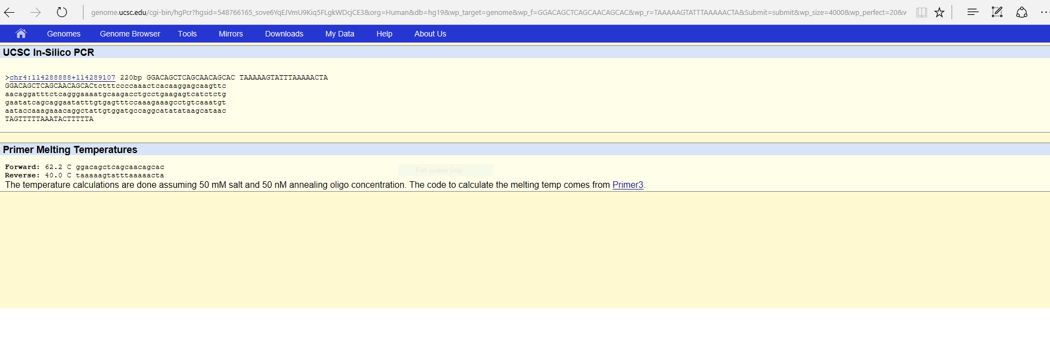The width and height of the screenshot is (1050, 358).
Task: Open the Help menu
Action: pos(384,34)
